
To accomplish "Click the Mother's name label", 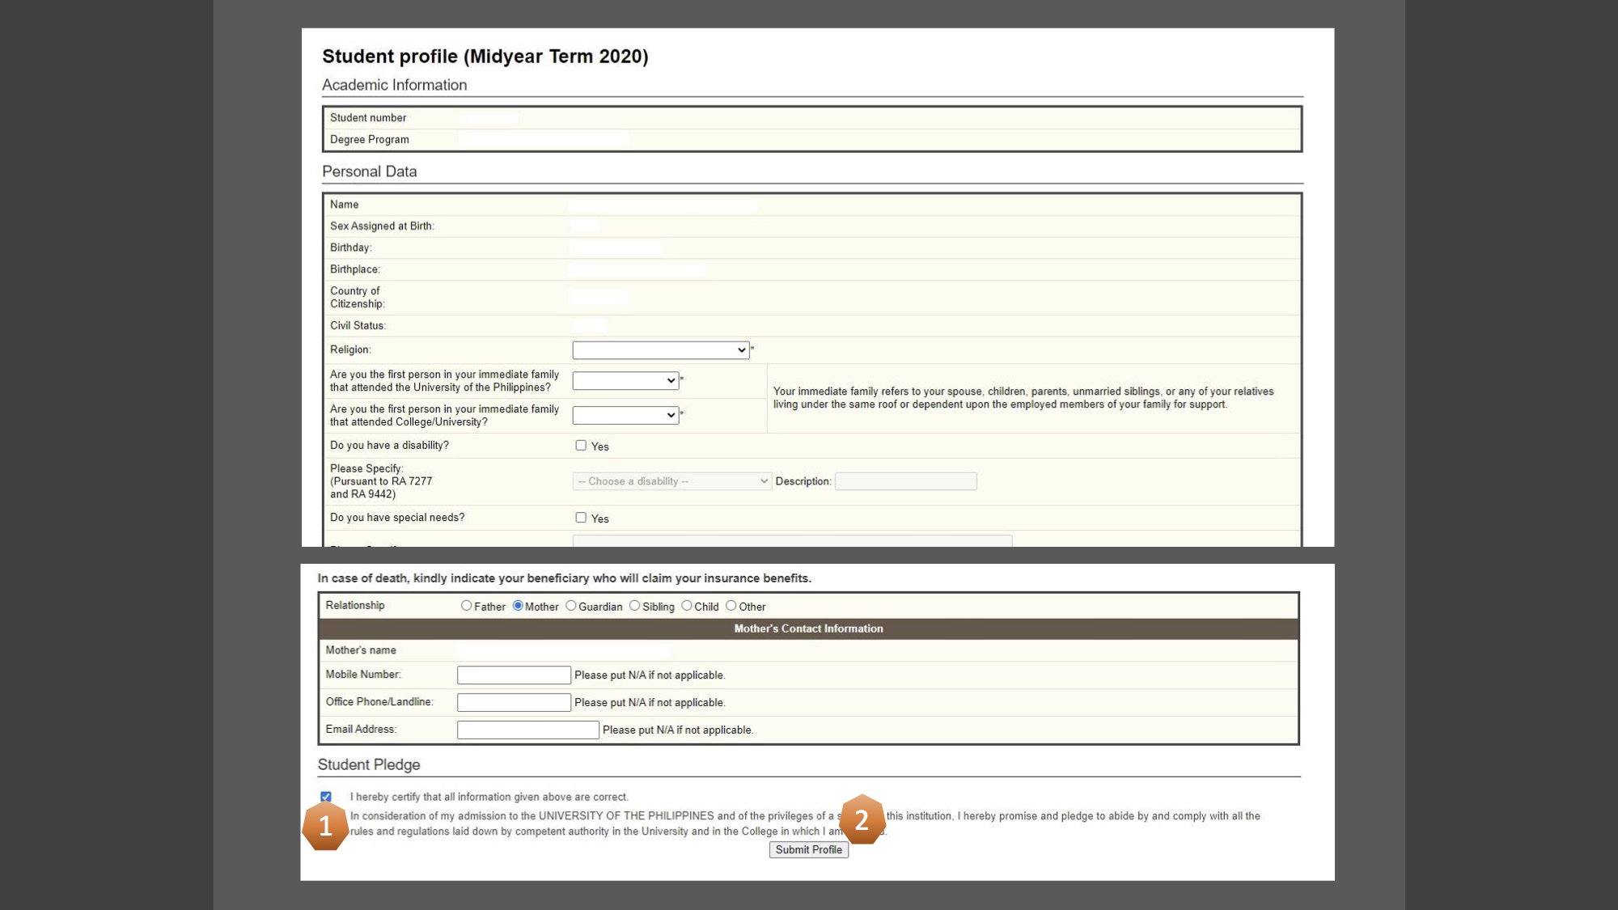I will pyautogui.click(x=361, y=650).
